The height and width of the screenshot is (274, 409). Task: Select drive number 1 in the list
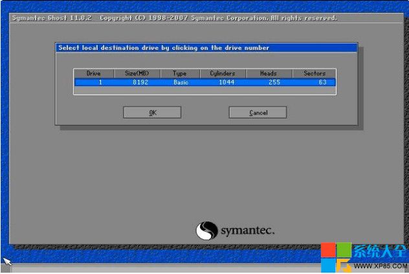(x=100, y=82)
